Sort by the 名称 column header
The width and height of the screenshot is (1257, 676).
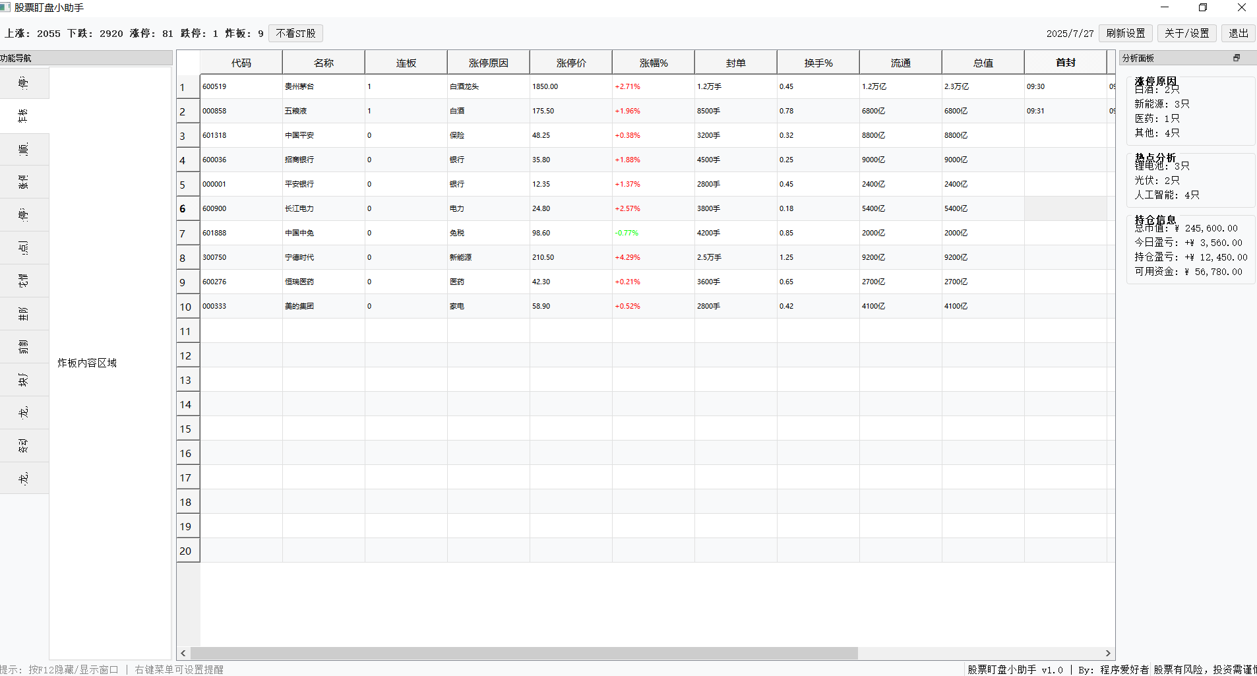[324, 63]
